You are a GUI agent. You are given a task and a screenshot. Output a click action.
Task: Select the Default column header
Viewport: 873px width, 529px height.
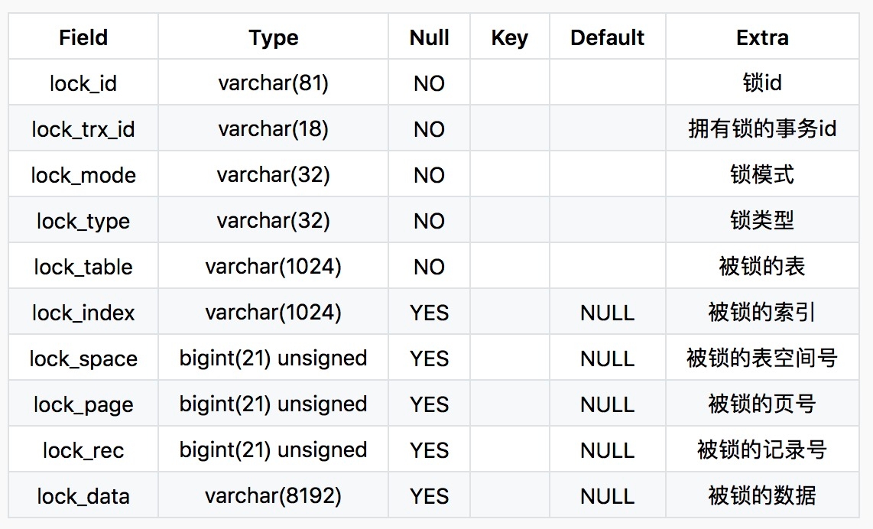pos(607,37)
